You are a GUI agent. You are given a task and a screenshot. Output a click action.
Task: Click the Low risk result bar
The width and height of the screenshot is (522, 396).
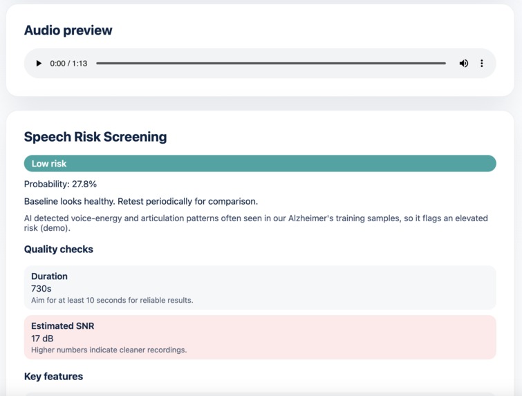click(260, 163)
